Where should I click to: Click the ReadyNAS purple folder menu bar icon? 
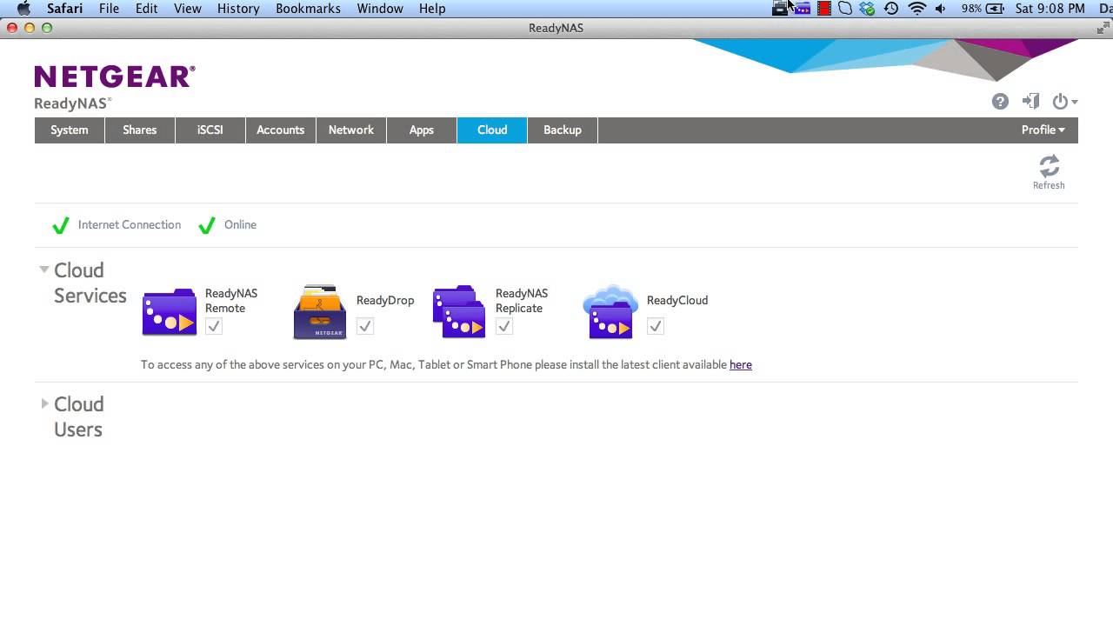[802, 9]
